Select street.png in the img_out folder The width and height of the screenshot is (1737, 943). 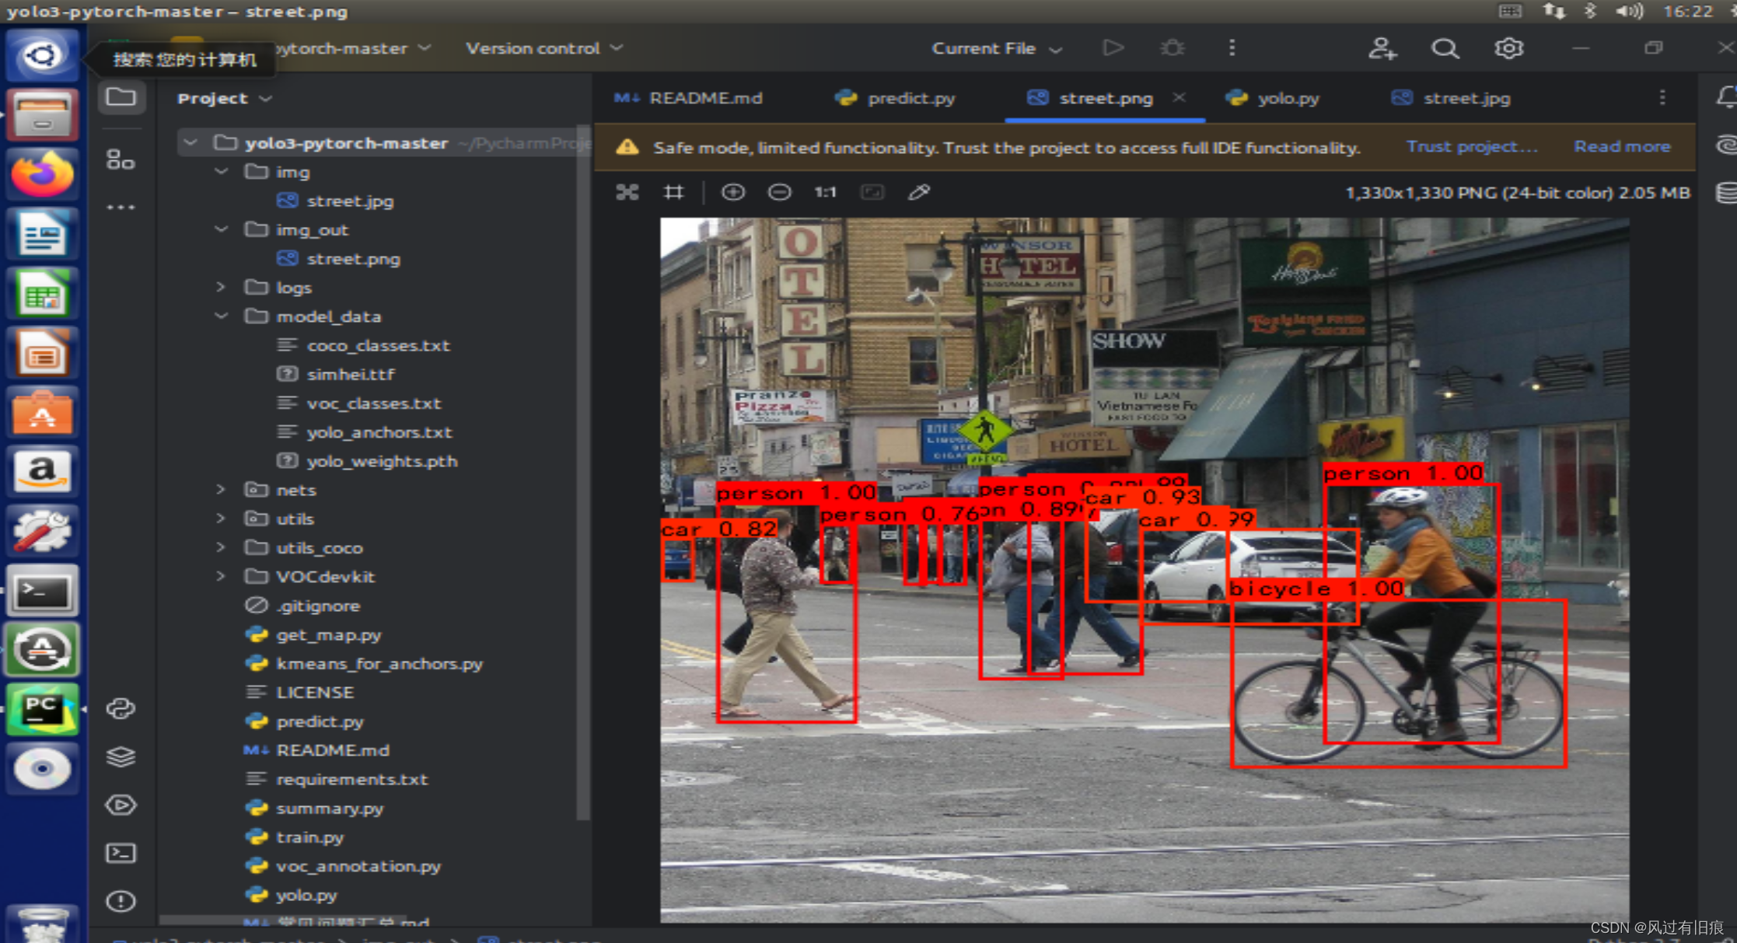(x=353, y=259)
